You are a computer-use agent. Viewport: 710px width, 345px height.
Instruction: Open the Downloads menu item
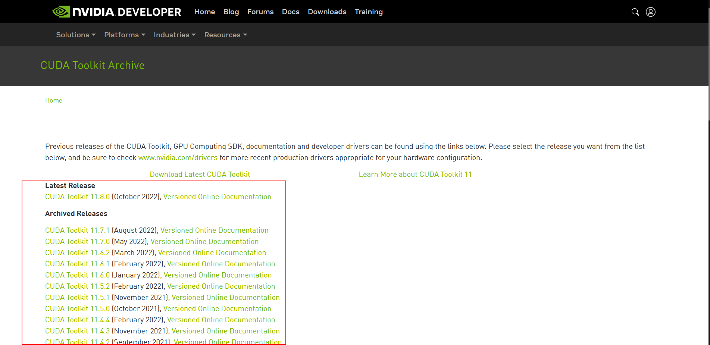[327, 12]
